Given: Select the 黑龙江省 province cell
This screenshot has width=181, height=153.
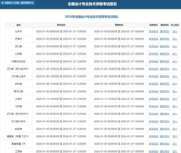Looking at the screenshot, I should tap(18, 91).
